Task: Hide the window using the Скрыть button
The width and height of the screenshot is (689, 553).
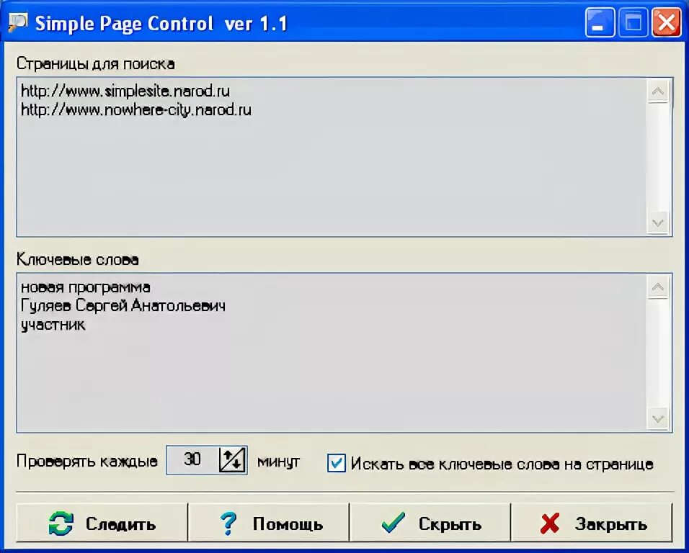Action: point(430,523)
